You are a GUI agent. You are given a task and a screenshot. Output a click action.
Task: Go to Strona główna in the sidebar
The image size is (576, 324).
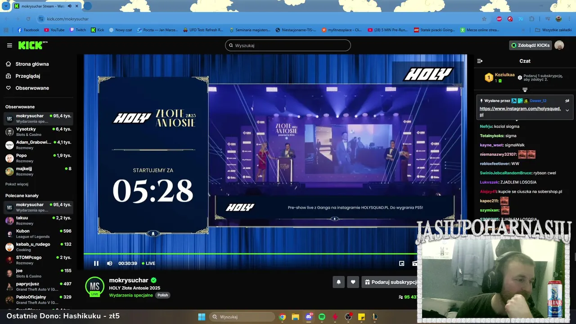coord(32,64)
